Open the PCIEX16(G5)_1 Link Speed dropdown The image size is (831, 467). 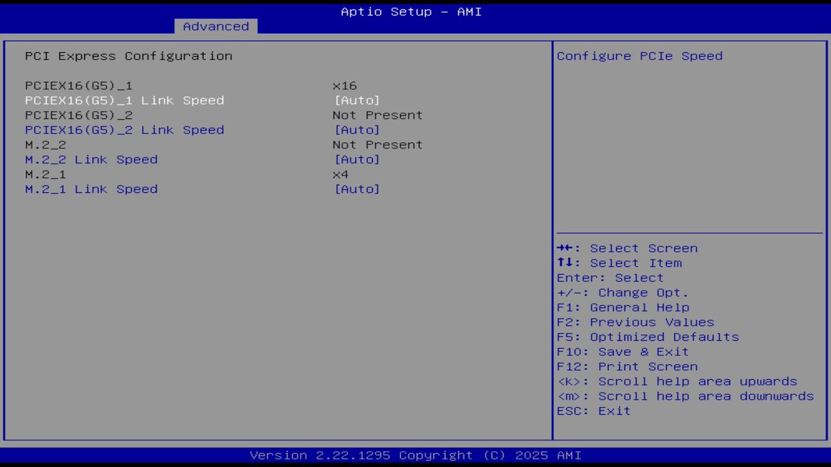(x=357, y=100)
